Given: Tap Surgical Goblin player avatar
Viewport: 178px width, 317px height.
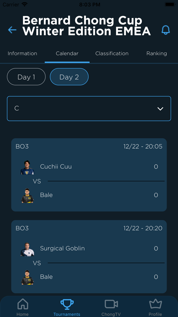Looking at the screenshot, I should 27,249.
